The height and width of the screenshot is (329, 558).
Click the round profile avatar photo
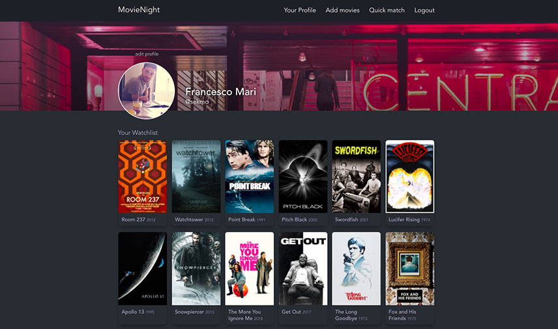(146, 91)
